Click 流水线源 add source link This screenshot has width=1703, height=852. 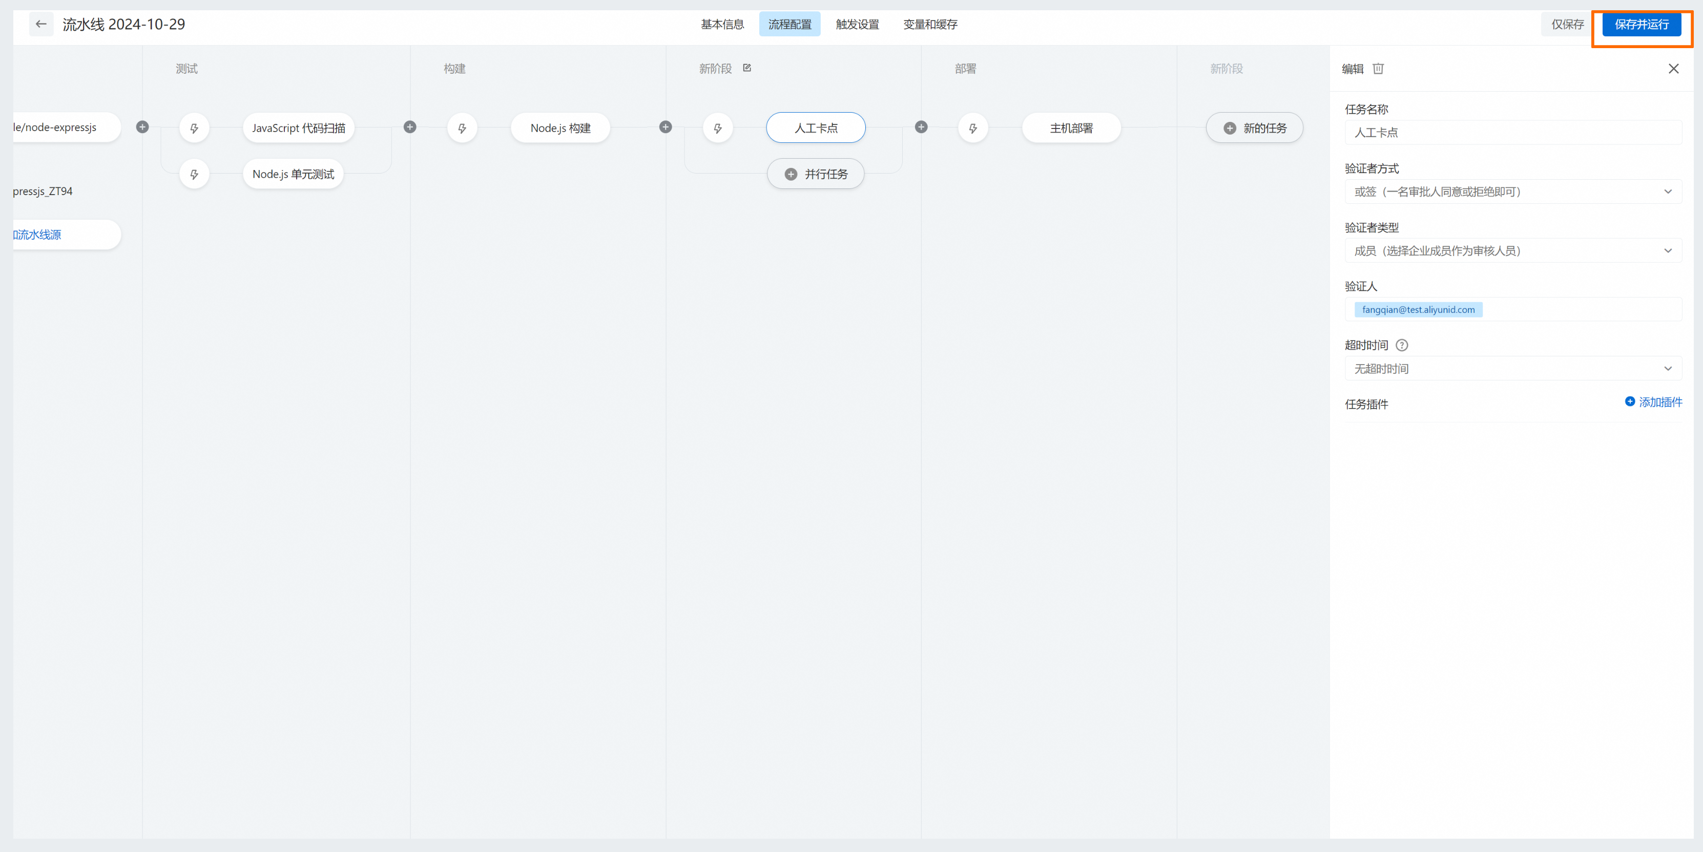(x=66, y=235)
